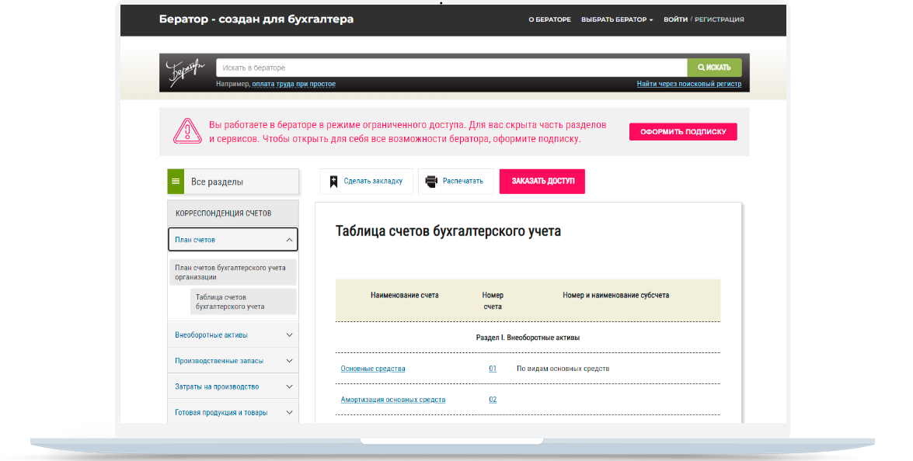The width and height of the screenshot is (913, 461).
Task: Open the О бераторе menu item
Action: click(x=549, y=19)
